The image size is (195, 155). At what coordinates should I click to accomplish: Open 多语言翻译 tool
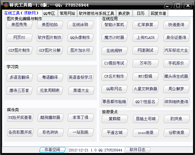[x=20, y=77]
